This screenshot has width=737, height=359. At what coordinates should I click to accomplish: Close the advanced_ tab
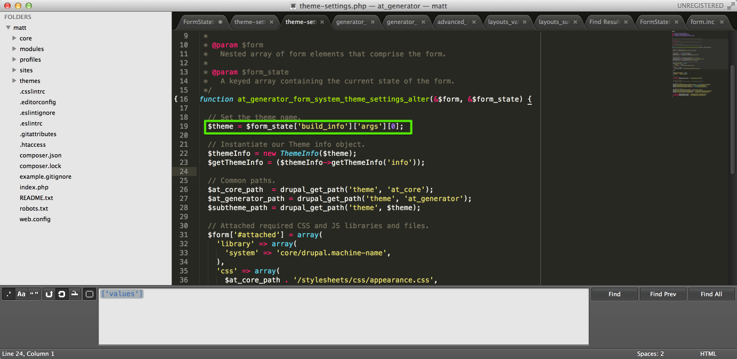tap(474, 22)
